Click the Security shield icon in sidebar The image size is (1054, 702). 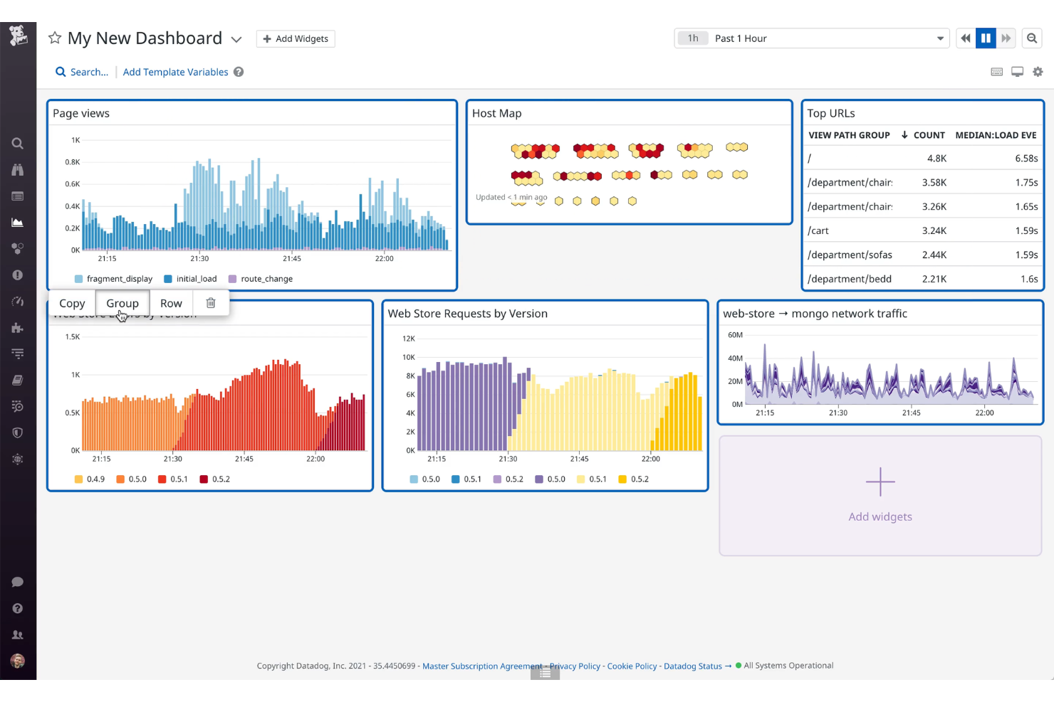tap(18, 432)
